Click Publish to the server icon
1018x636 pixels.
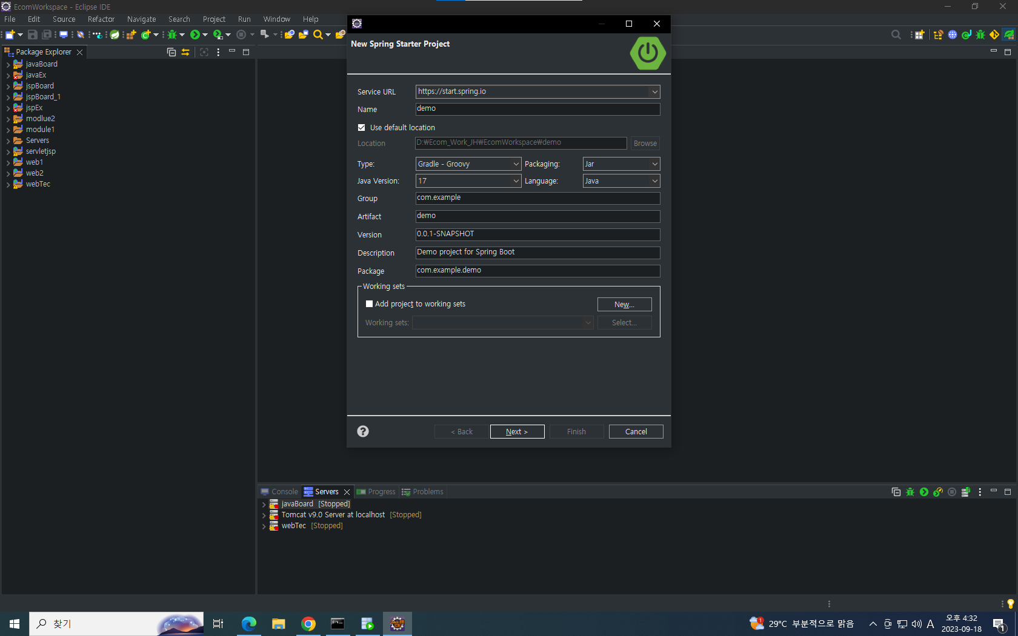[x=966, y=492]
